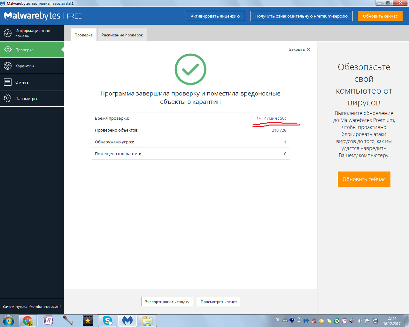Click the Информационная панель pulse icon in sidebar

pyautogui.click(x=8, y=33)
